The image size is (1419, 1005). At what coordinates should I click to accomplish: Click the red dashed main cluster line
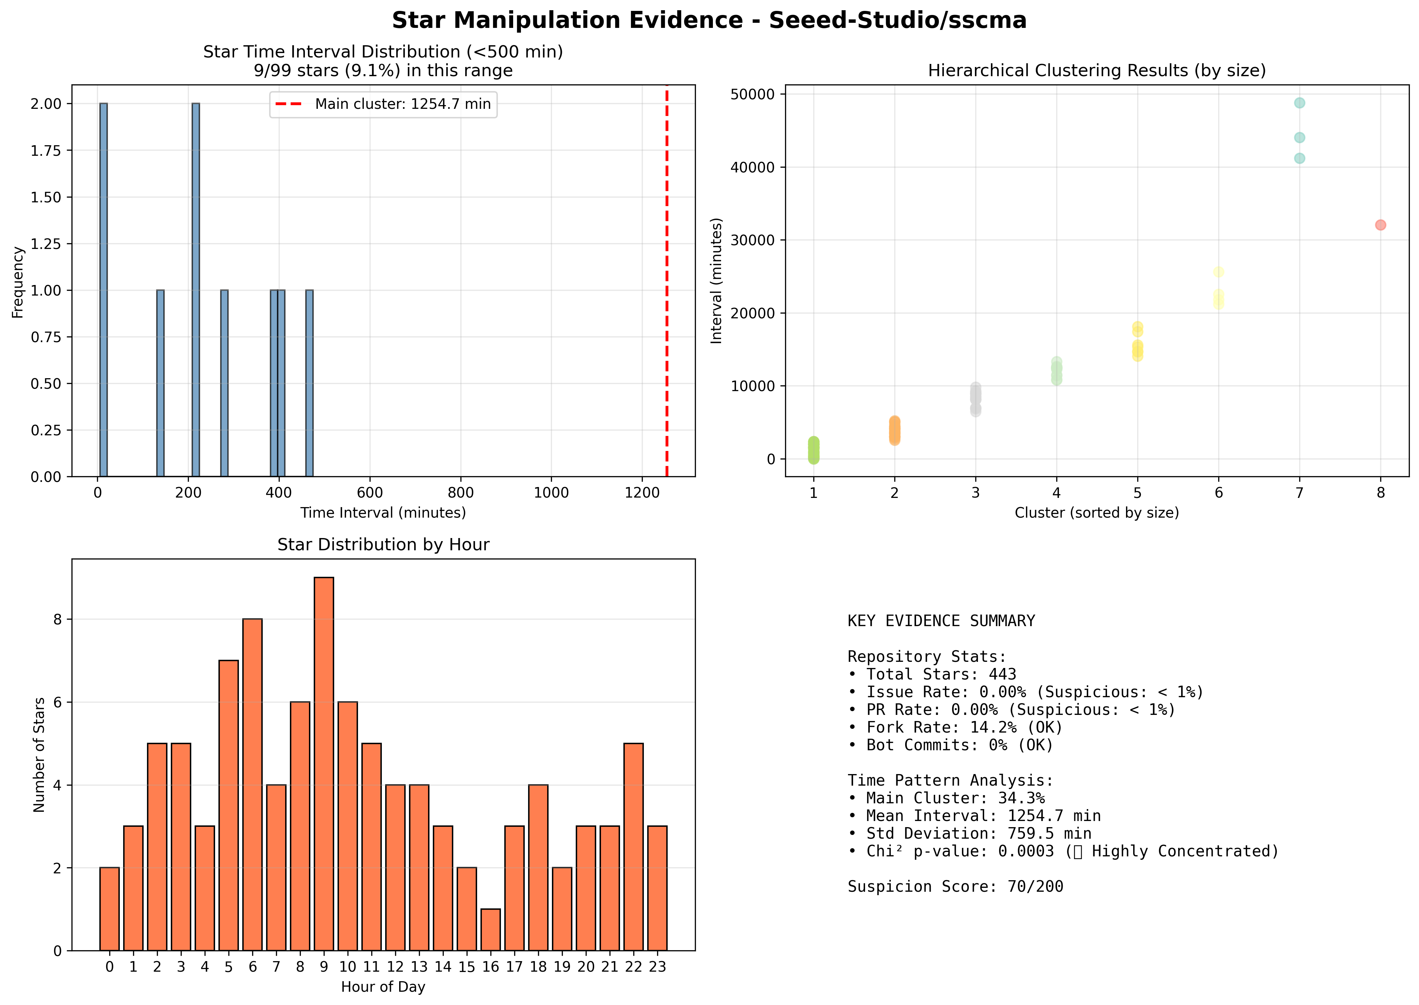(x=667, y=280)
